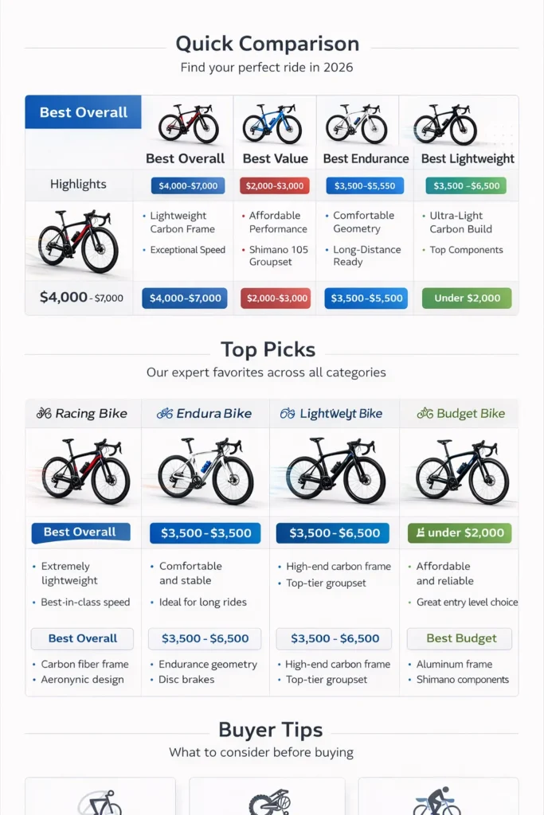Screen dimensions: 544x815
Task: Select the Best Budget badge button
Action: pyautogui.click(x=460, y=638)
